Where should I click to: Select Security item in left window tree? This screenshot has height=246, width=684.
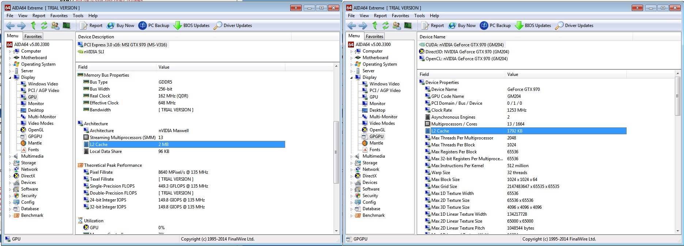pyautogui.click(x=29, y=196)
